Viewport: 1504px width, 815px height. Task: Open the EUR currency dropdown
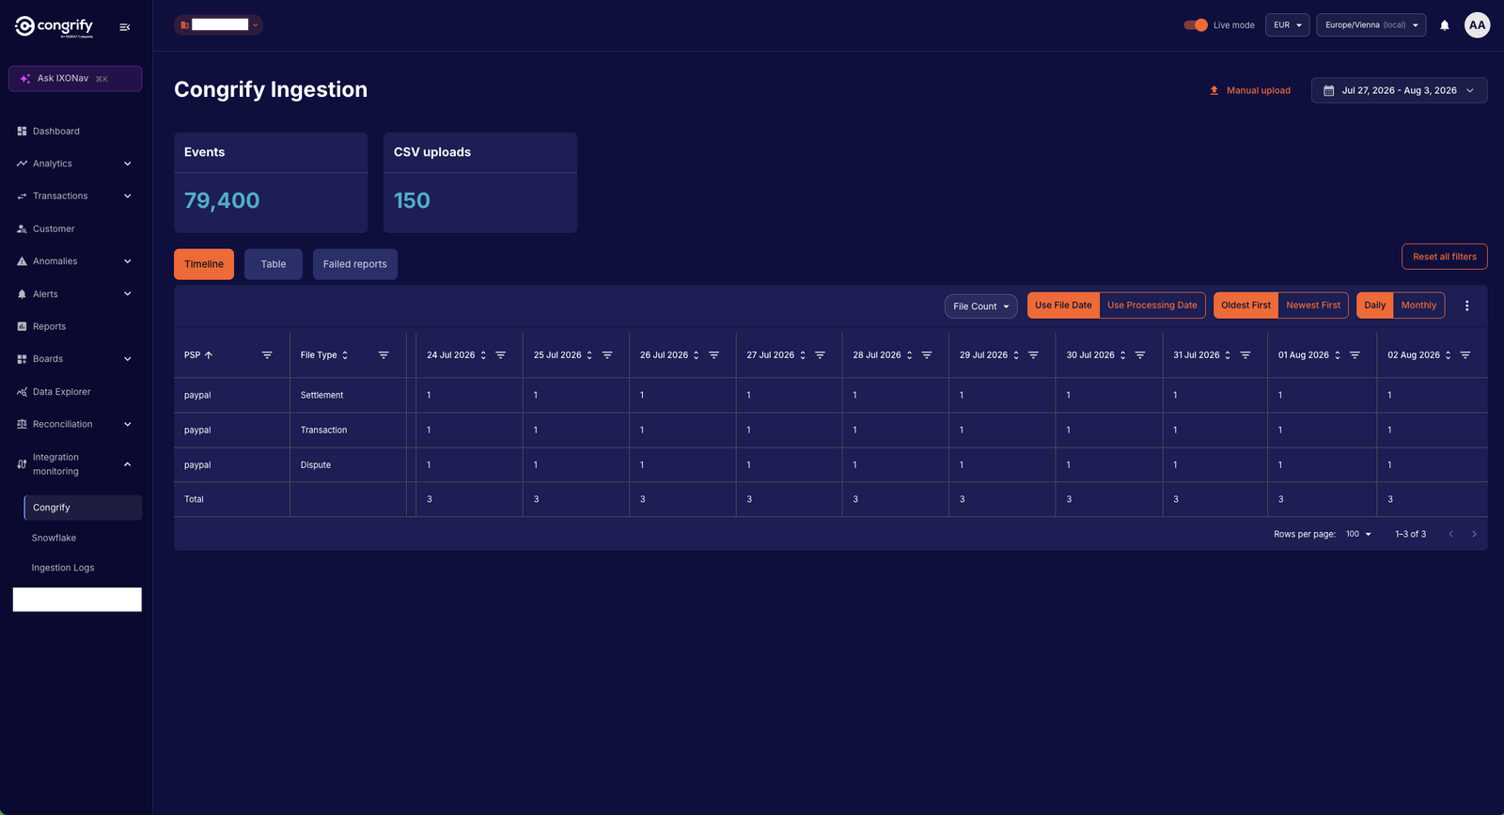pyautogui.click(x=1288, y=25)
